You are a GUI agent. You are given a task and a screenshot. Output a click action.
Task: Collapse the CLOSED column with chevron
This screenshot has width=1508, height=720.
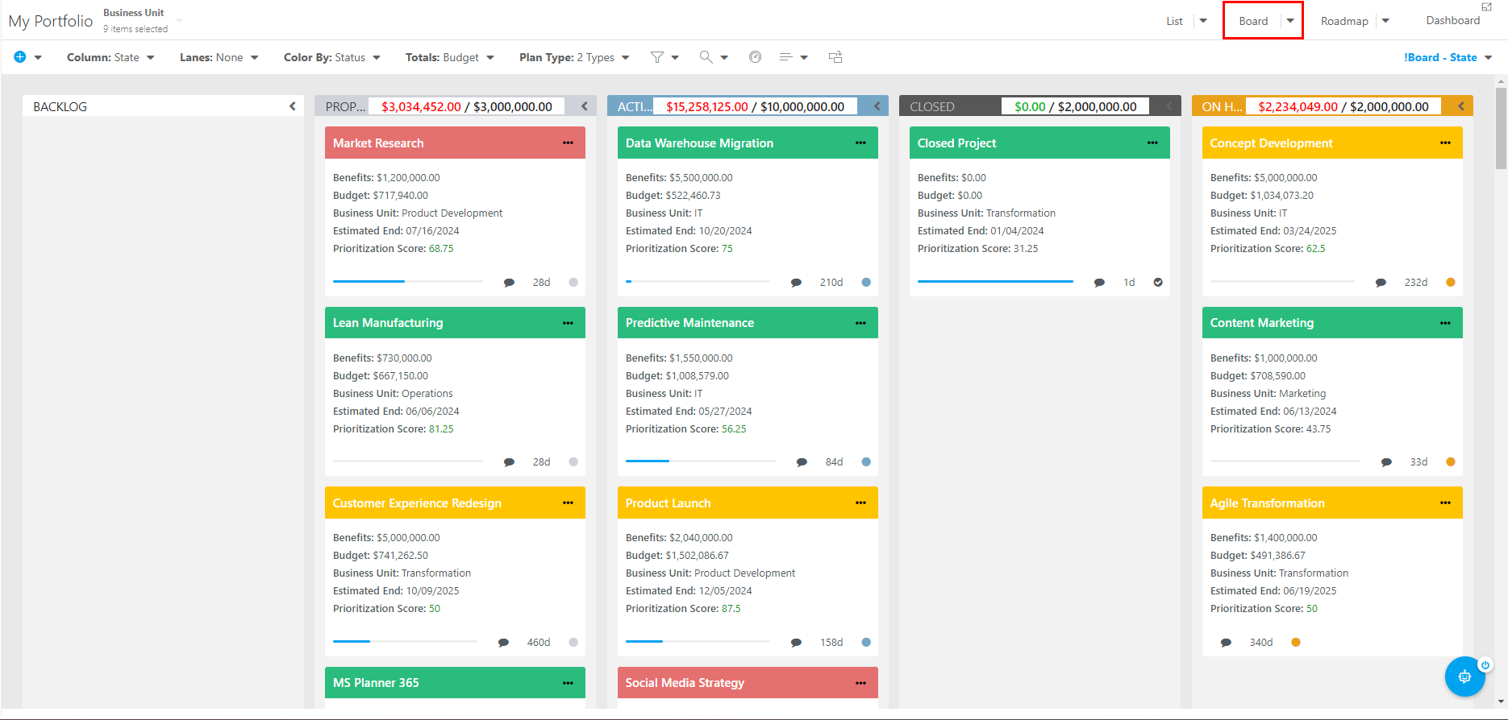point(1168,106)
